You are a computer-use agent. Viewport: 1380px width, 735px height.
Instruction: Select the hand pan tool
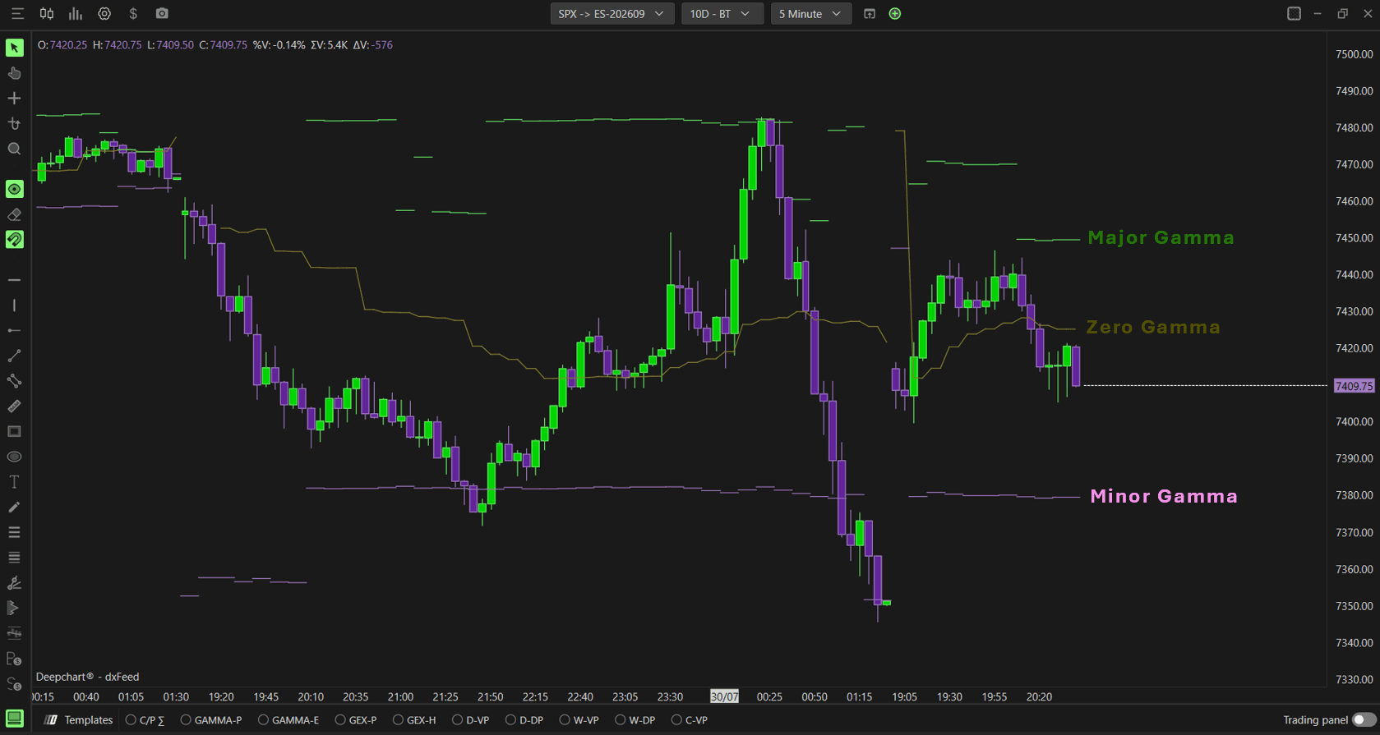point(14,73)
